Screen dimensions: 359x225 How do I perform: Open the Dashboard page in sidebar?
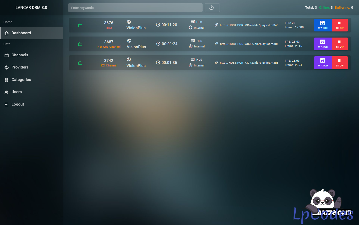click(x=21, y=33)
